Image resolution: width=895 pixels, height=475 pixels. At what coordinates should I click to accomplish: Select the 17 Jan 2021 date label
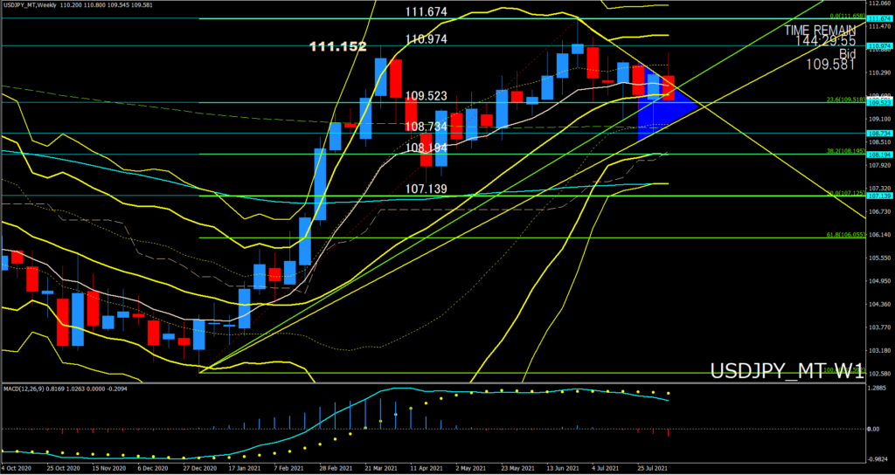[245, 468]
